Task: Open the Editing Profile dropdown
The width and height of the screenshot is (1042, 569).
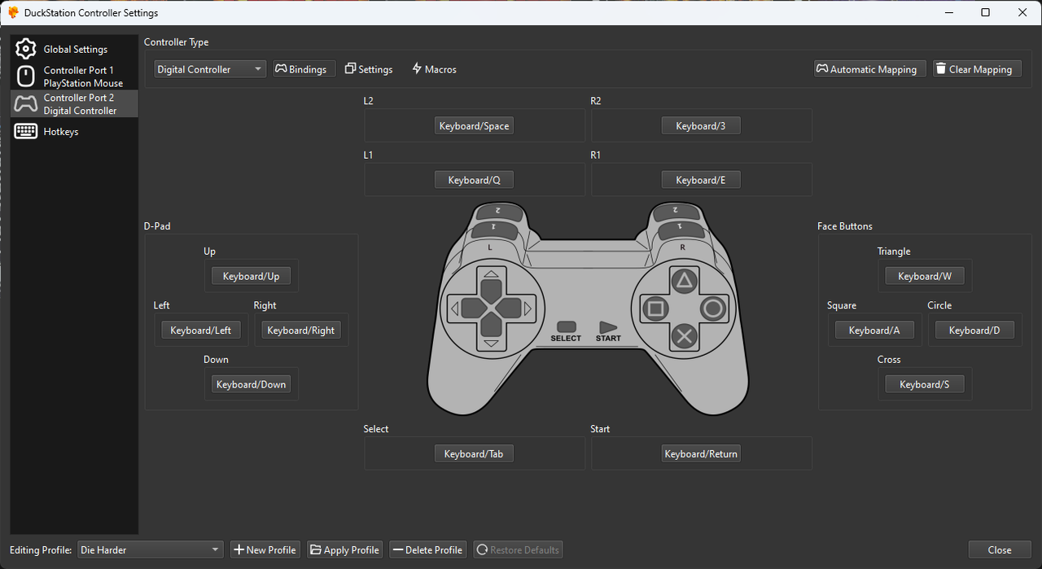Action: (x=150, y=549)
